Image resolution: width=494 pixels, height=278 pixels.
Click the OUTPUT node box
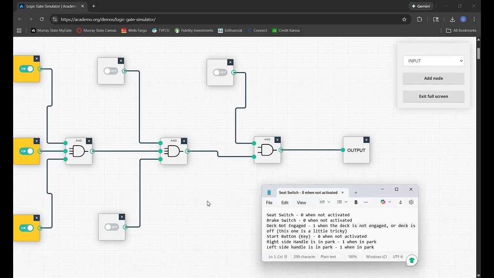(x=356, y=150)
